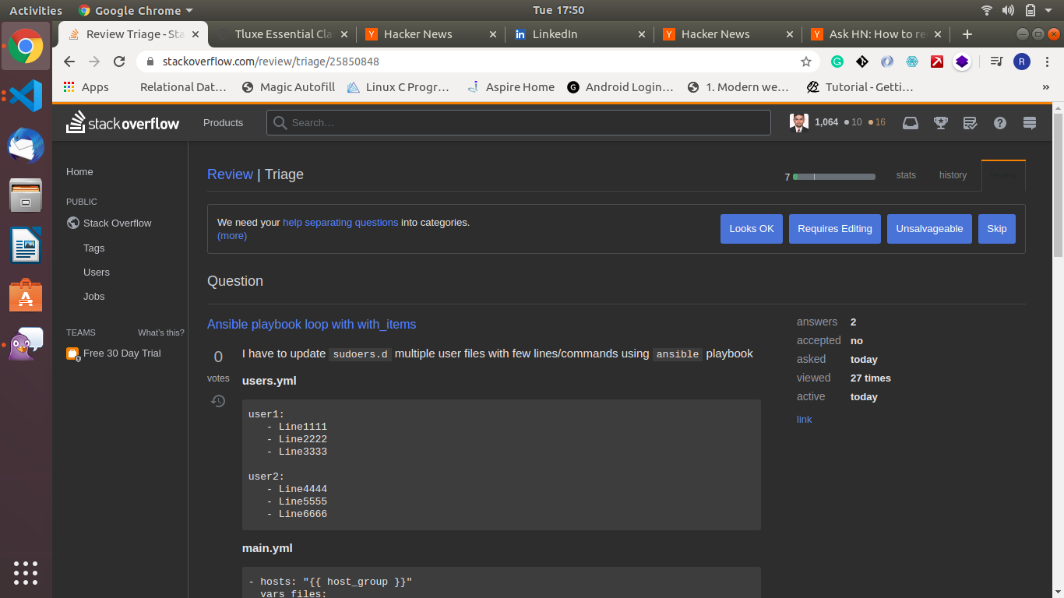Viewport: 1064px width, 598px height.
Task: Reload the current page
Action: (x=119, y=62)
